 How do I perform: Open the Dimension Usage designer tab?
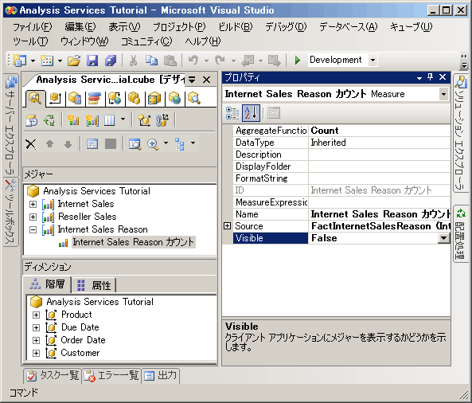point(56,98)
